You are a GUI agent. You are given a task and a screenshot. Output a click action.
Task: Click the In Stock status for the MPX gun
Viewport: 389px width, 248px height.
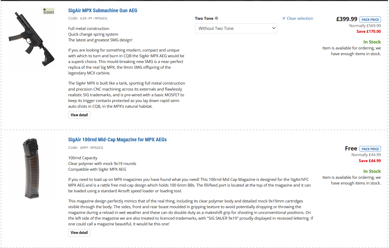click(x=372, y=42)
